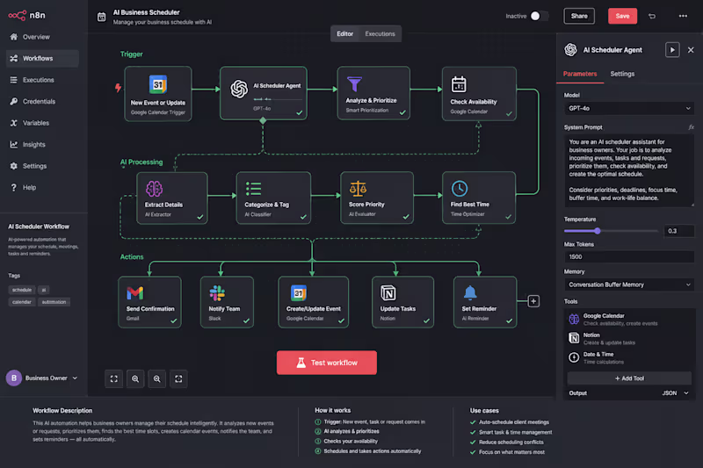Select Create/Update Event calendar node
The image size is (703, 468).
click(314, 302)
